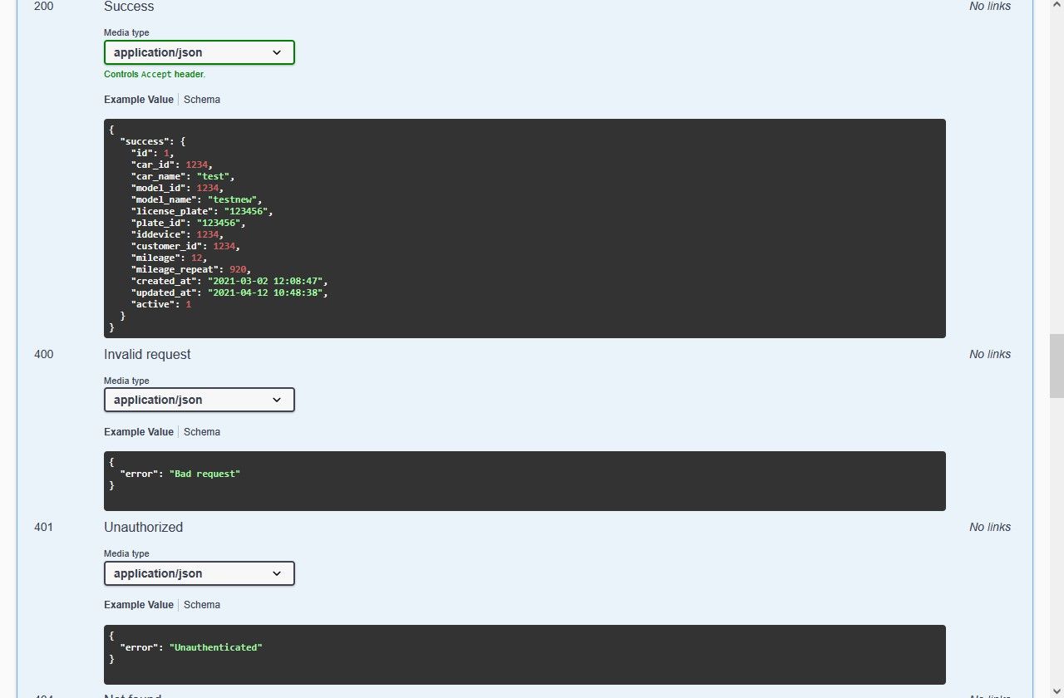
Task: Show the Schema for the 400 response
Action: click(202, 432)
